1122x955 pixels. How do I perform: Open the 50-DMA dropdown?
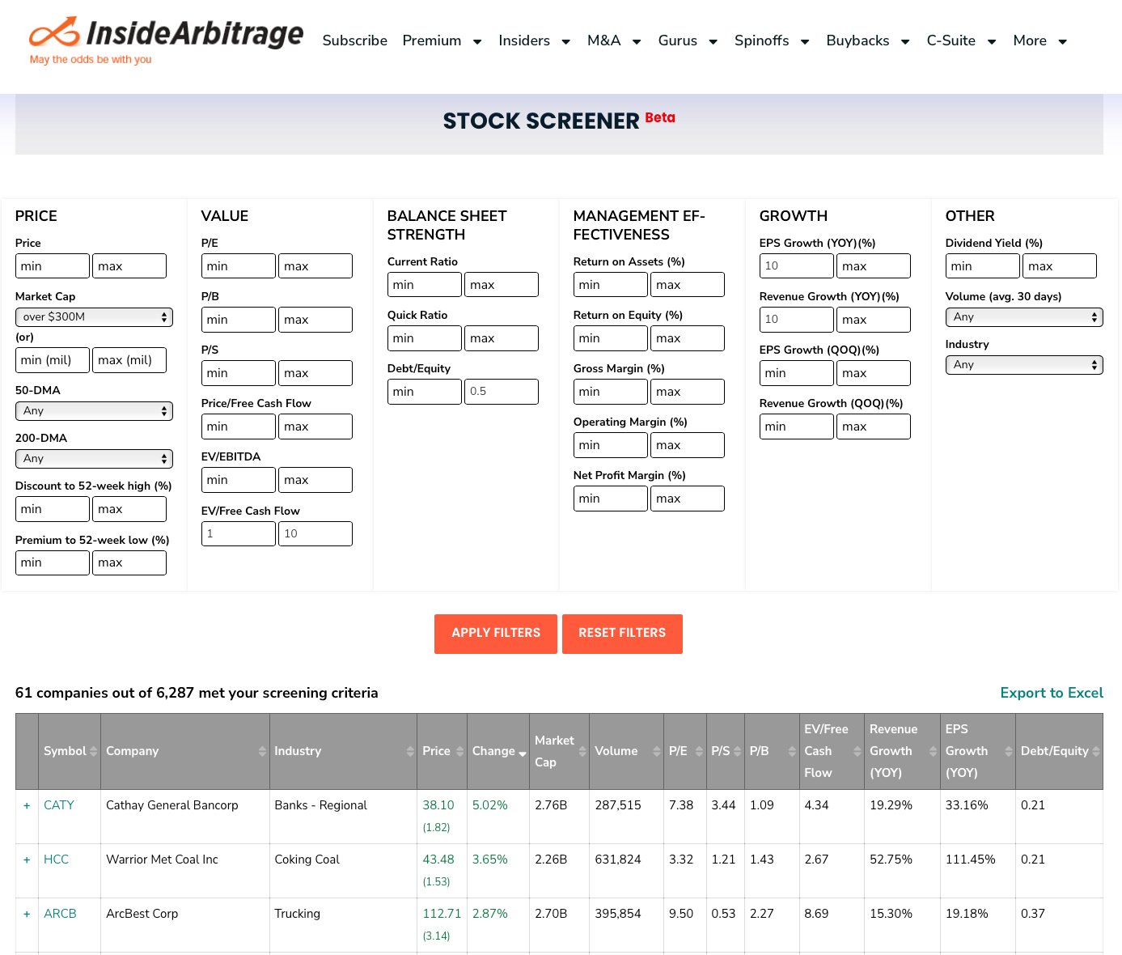pyautogui.click(x=94, y=411)
